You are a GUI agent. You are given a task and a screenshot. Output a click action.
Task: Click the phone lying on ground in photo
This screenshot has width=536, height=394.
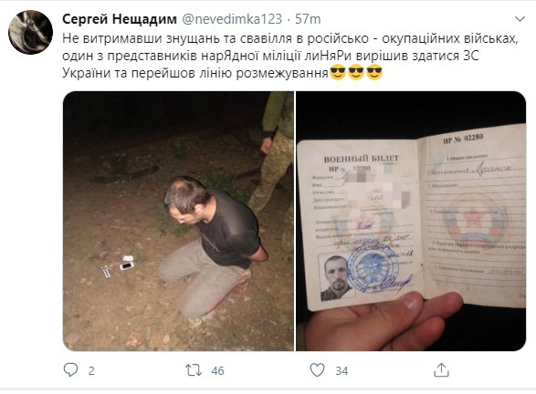[x=127, y=265]
